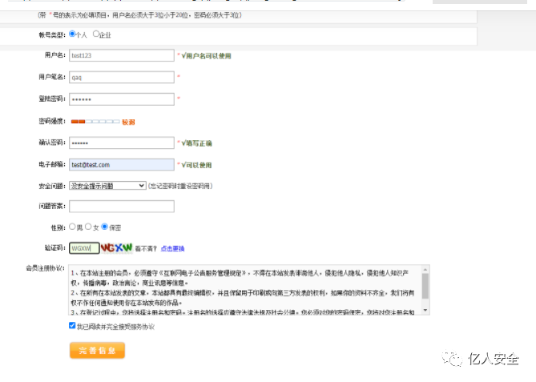Screen dimensions: 536x382
Task: Click the 电子邮箱 email field
Action: [x=121, y=165]
